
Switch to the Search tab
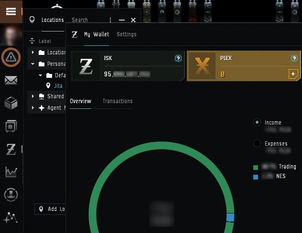[80, 20]
